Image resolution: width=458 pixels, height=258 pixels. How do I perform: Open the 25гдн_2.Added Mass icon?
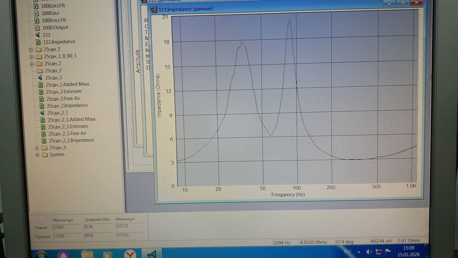pos(40,85)
